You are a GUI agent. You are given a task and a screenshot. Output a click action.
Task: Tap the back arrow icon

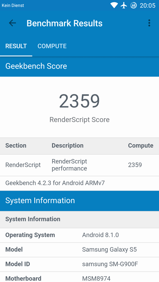[x=13, y=23]
